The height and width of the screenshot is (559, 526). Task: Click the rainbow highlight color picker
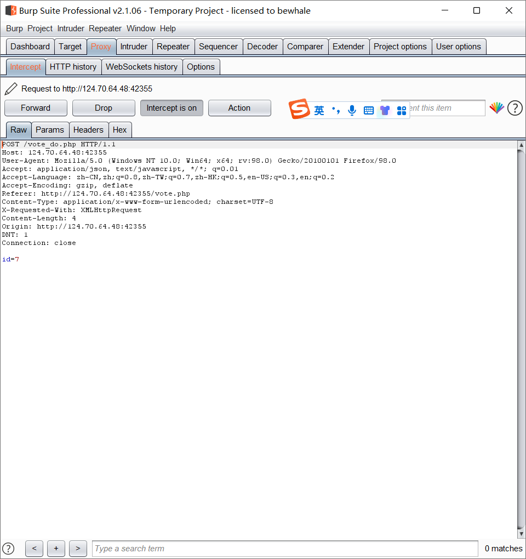pos(496,108)
